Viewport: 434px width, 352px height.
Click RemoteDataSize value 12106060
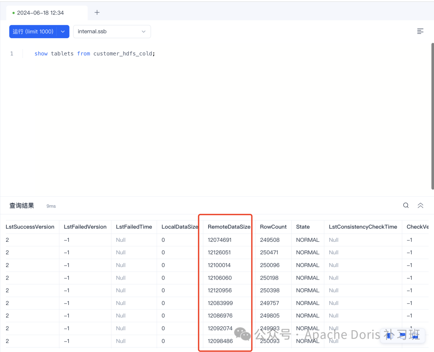[x=220, y=278]
